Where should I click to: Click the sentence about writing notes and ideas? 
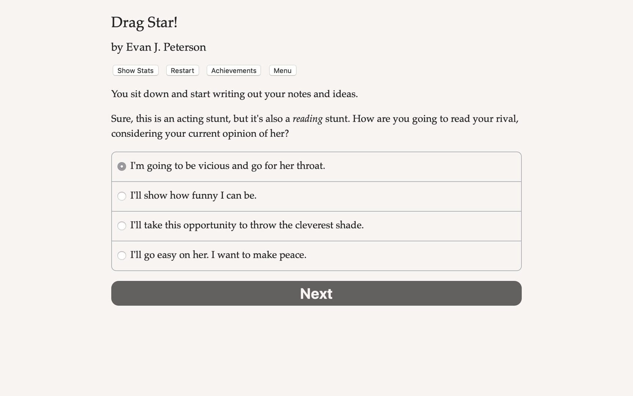(234, 94)
